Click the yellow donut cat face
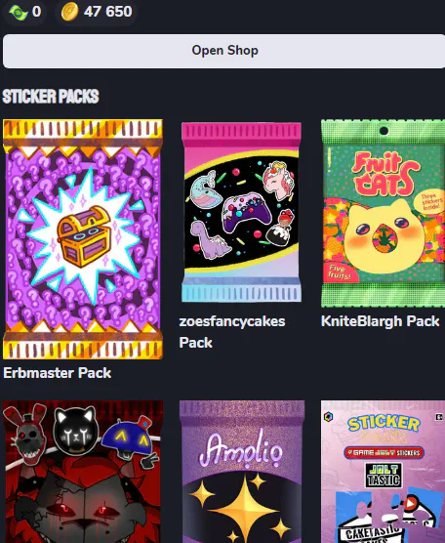This screenshot has height=543, width=445. 384,236
